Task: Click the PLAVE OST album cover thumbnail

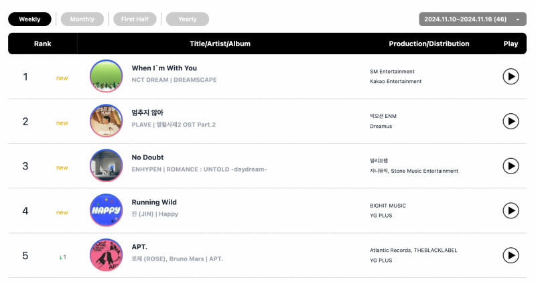Action: pyautogui.click(x=107, y=121)
